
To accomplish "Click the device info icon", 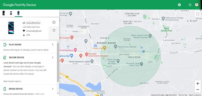I will (x=54, y=22).
